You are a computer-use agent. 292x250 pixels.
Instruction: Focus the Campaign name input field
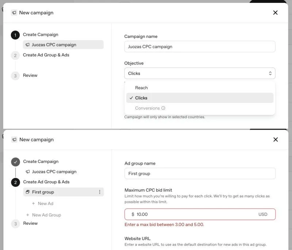(x=200, y=47)
